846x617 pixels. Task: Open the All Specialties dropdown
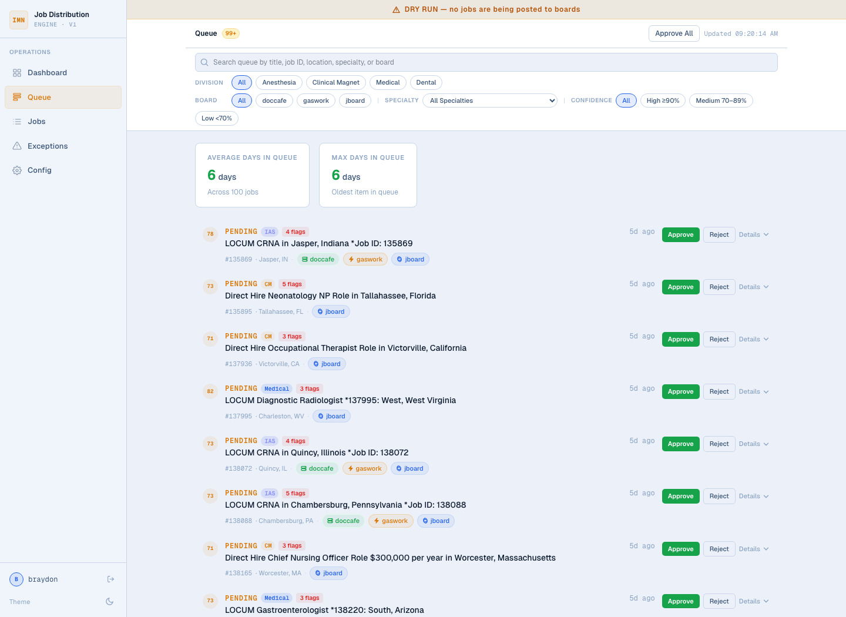[490, 100]
